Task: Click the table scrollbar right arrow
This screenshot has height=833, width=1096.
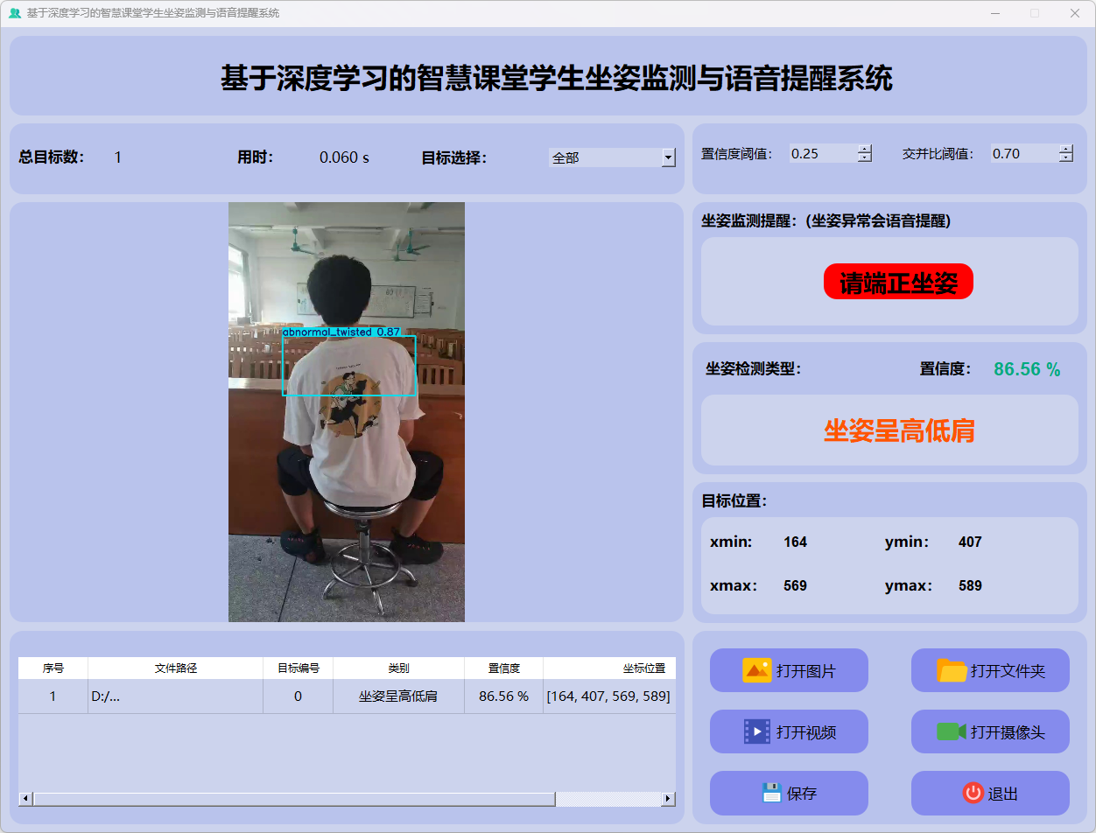Action: pos(669,799)
